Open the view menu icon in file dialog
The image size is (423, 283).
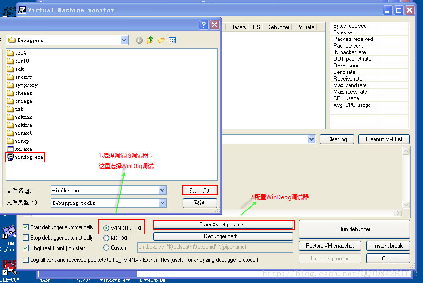(x=173, y=40)
